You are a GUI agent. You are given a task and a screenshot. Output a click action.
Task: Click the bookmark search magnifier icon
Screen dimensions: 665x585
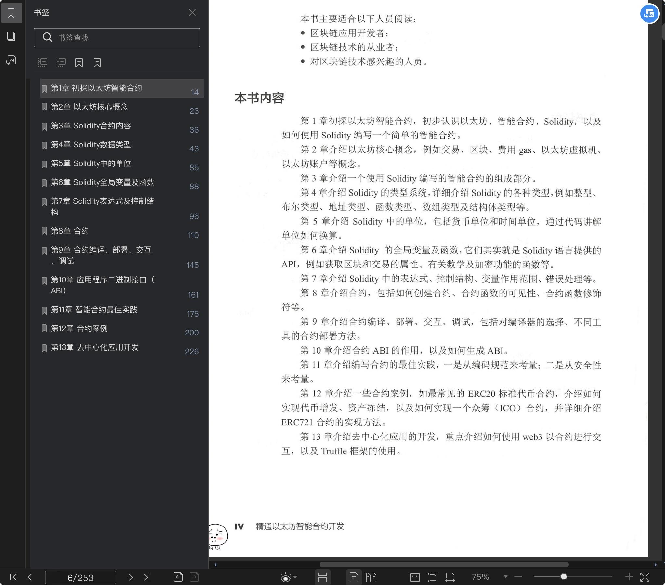tap(47, 37)
